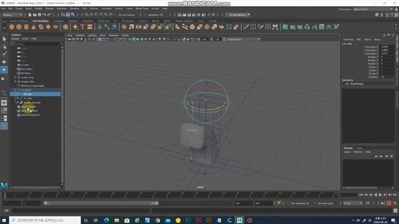Toggle Snap to Points in status line

[x=97, y=15]
